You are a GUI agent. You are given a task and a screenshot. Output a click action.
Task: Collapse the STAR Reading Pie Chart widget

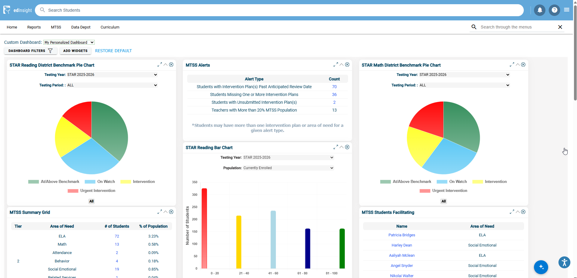(165, 64)
